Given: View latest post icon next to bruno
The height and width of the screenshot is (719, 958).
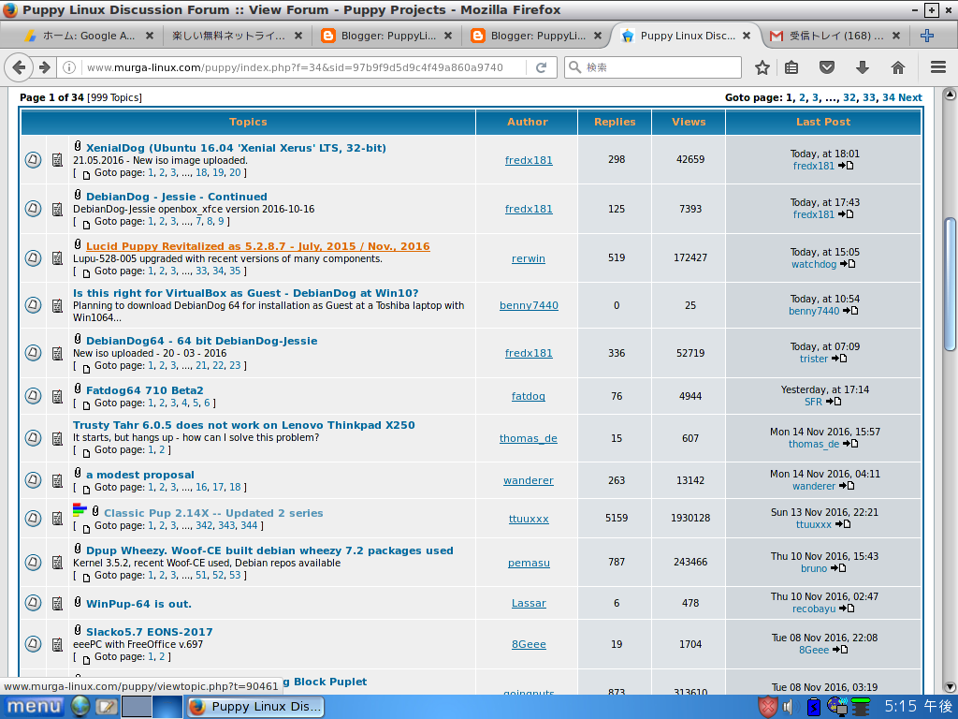Looking at the screenshot, I should pos(838,568).
